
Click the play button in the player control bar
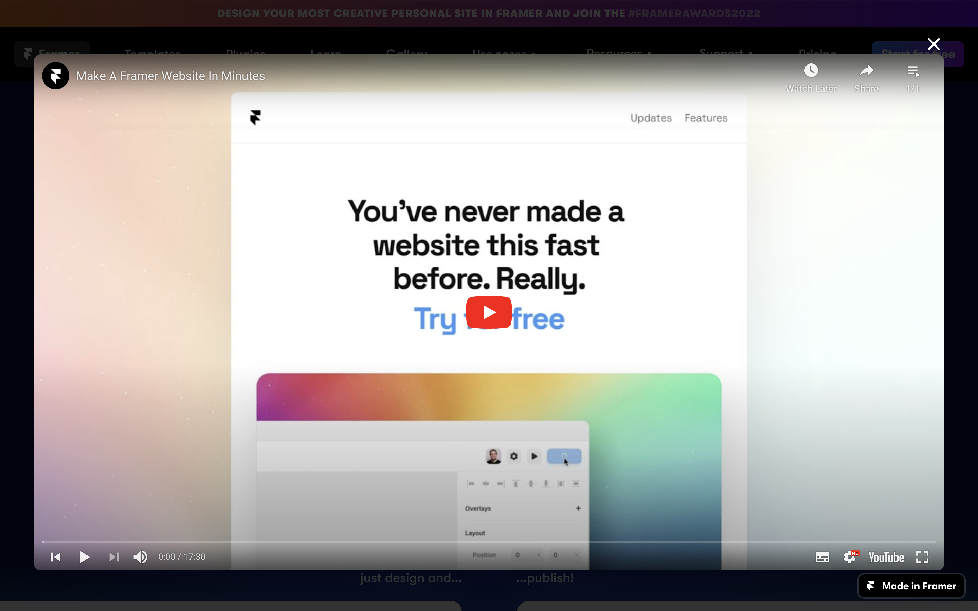click(x=85, y=557)
